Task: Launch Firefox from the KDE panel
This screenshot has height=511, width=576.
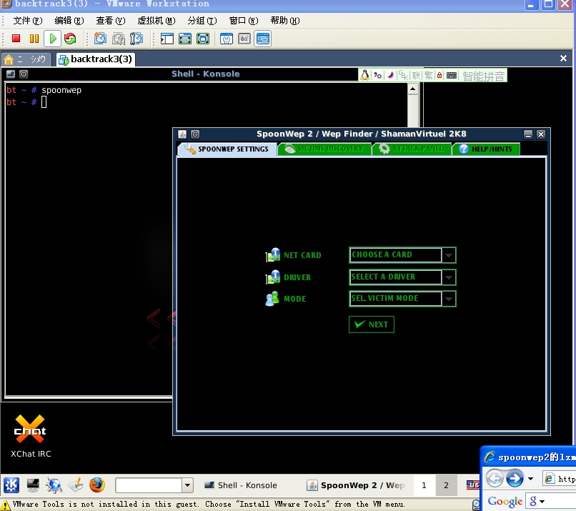Action: [x=97, y=485]
